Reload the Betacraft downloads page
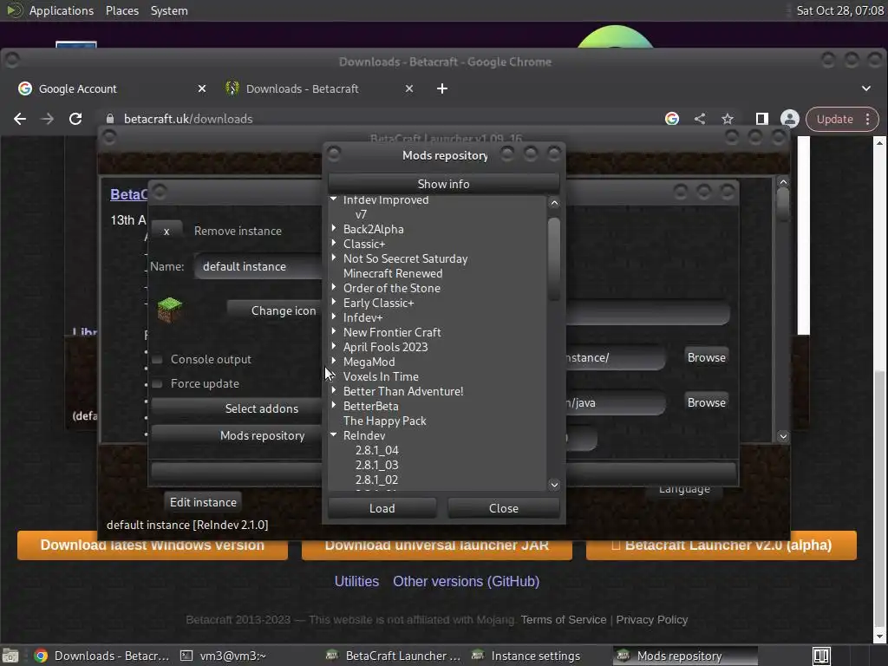Screen dimensions: 888x666 click(75, 119)
